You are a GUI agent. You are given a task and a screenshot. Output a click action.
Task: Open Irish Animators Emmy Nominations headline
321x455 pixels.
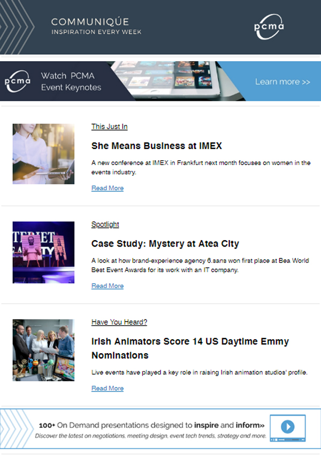(x=190, y=348)
